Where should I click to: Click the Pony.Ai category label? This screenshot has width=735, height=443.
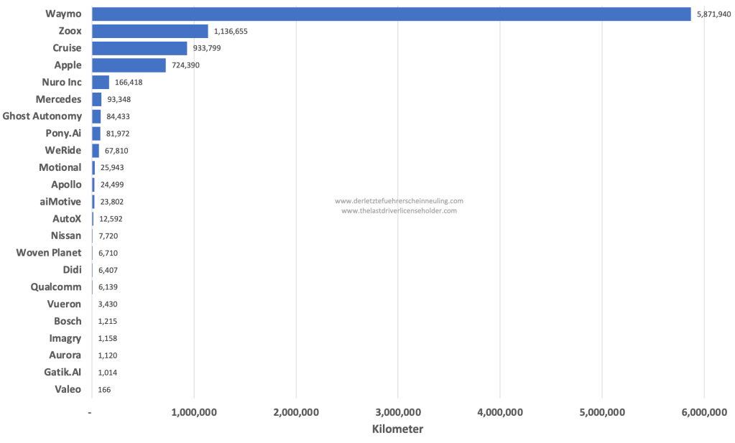(63, 134)
